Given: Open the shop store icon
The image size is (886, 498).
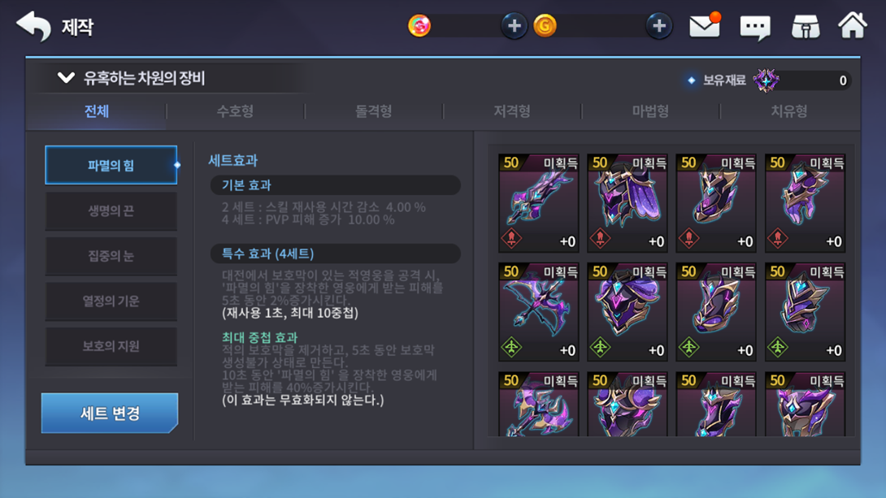Looking at the screenshot, I should (x=806, y=27).
